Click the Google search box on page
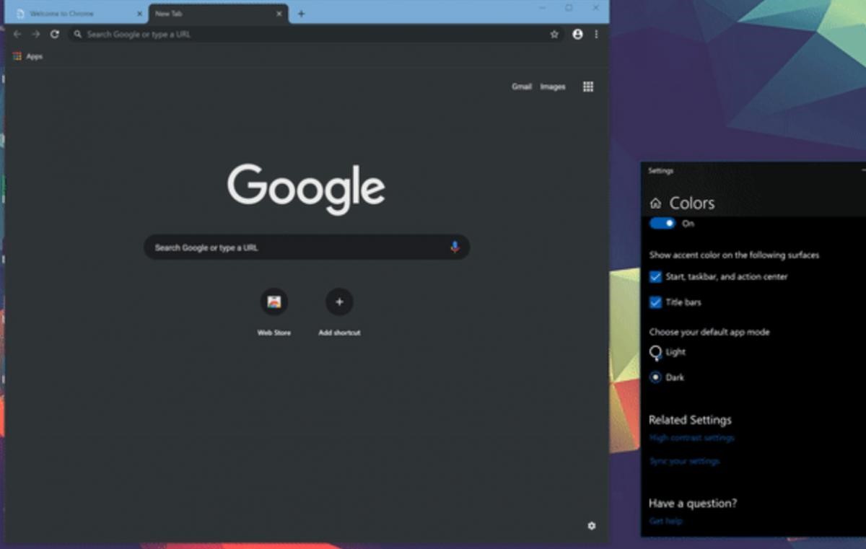Viewport: 866px width, 549px height. pyautogui.click(x=307, y=247)
